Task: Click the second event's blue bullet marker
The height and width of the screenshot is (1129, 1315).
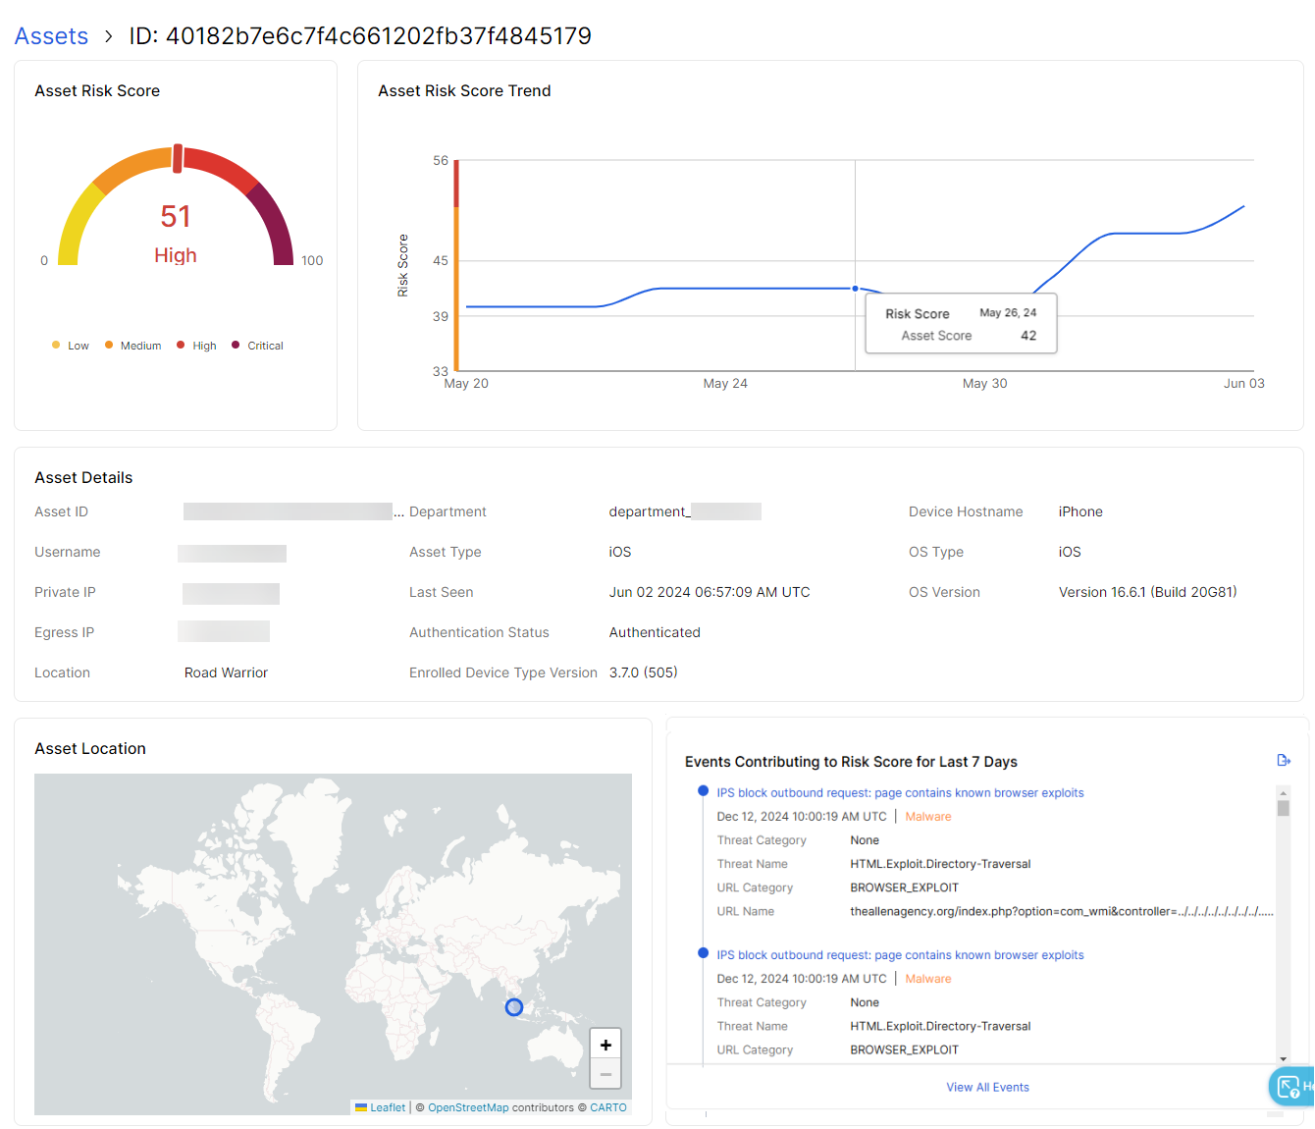Action: tap(703, 953)
